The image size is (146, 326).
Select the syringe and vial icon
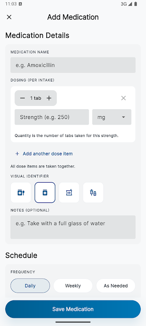coord(93,192)
